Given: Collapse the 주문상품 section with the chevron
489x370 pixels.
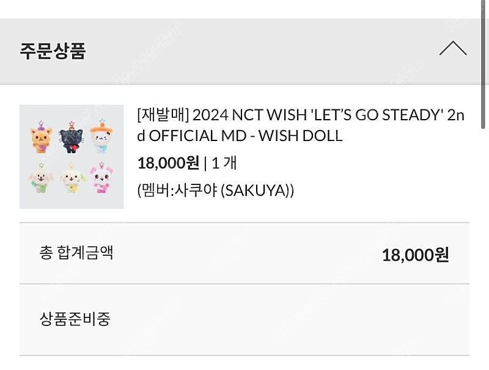Looking at the screenshot, I should (x=453, y=49).
